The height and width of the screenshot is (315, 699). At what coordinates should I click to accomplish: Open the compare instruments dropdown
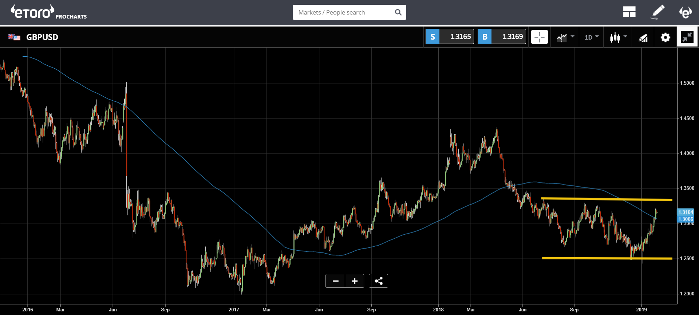[x=565, y=37]
